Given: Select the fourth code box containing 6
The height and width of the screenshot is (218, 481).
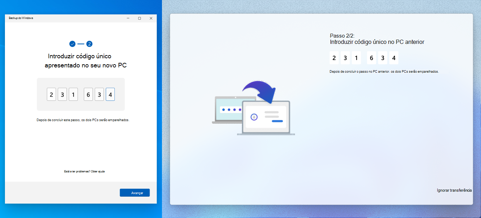Looking at the screenshot, I should [88, 94].
